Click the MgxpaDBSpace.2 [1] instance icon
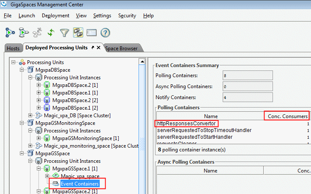Screen dimensions: 311x194 tap(47, 85)
